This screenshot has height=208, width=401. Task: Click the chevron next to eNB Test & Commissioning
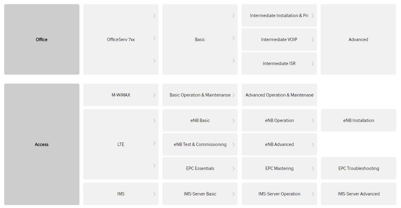coord(233,144)
